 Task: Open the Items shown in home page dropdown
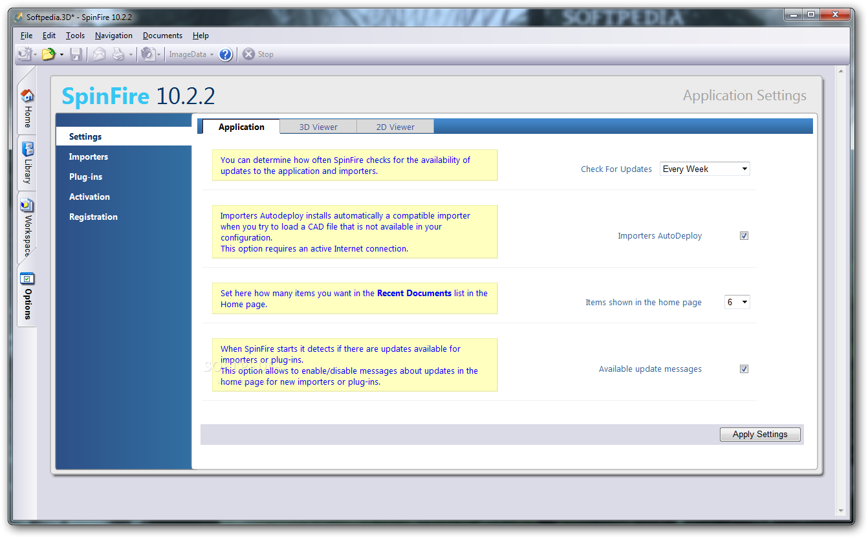737,302
